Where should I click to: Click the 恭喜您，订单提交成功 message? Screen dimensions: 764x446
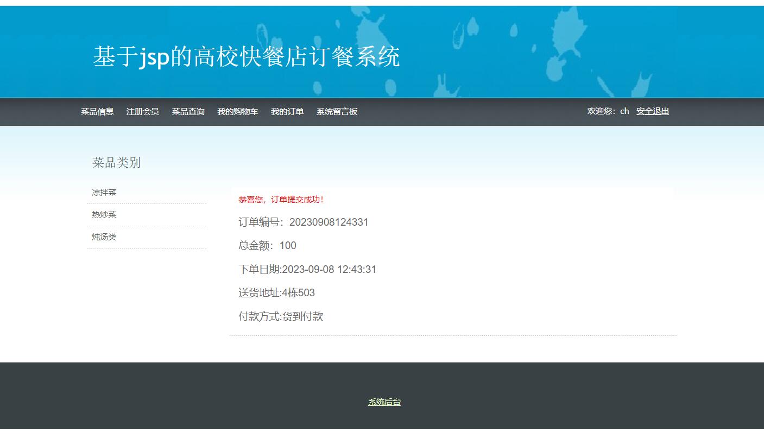[281, 200]
